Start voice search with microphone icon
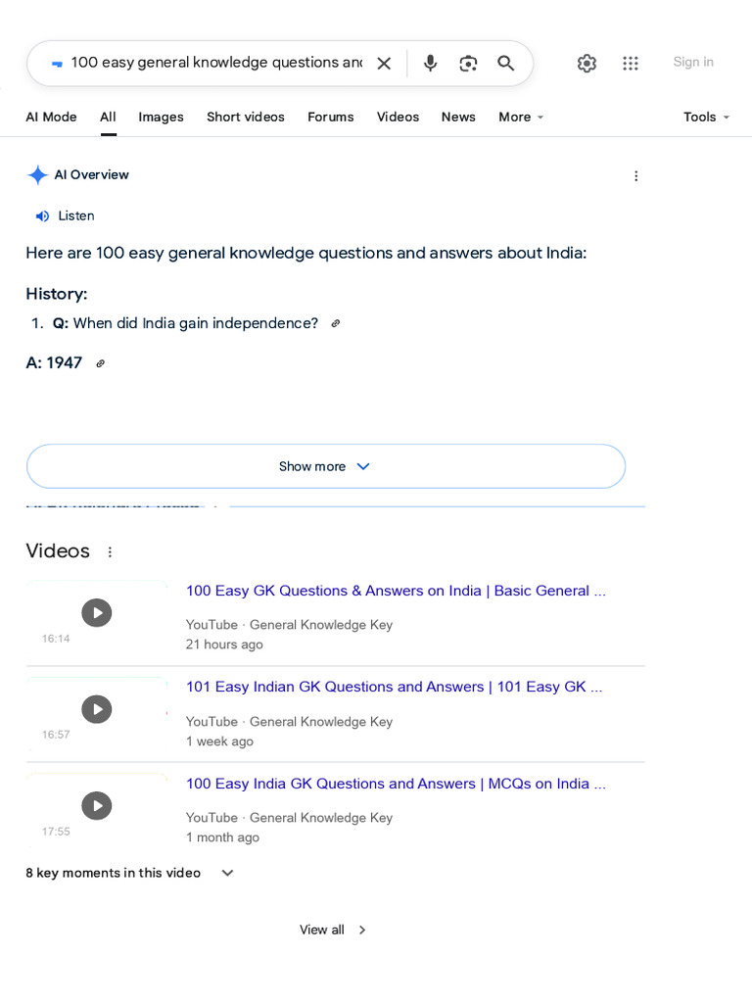This screenshot has height=1003, width=752. coord(431,63)
